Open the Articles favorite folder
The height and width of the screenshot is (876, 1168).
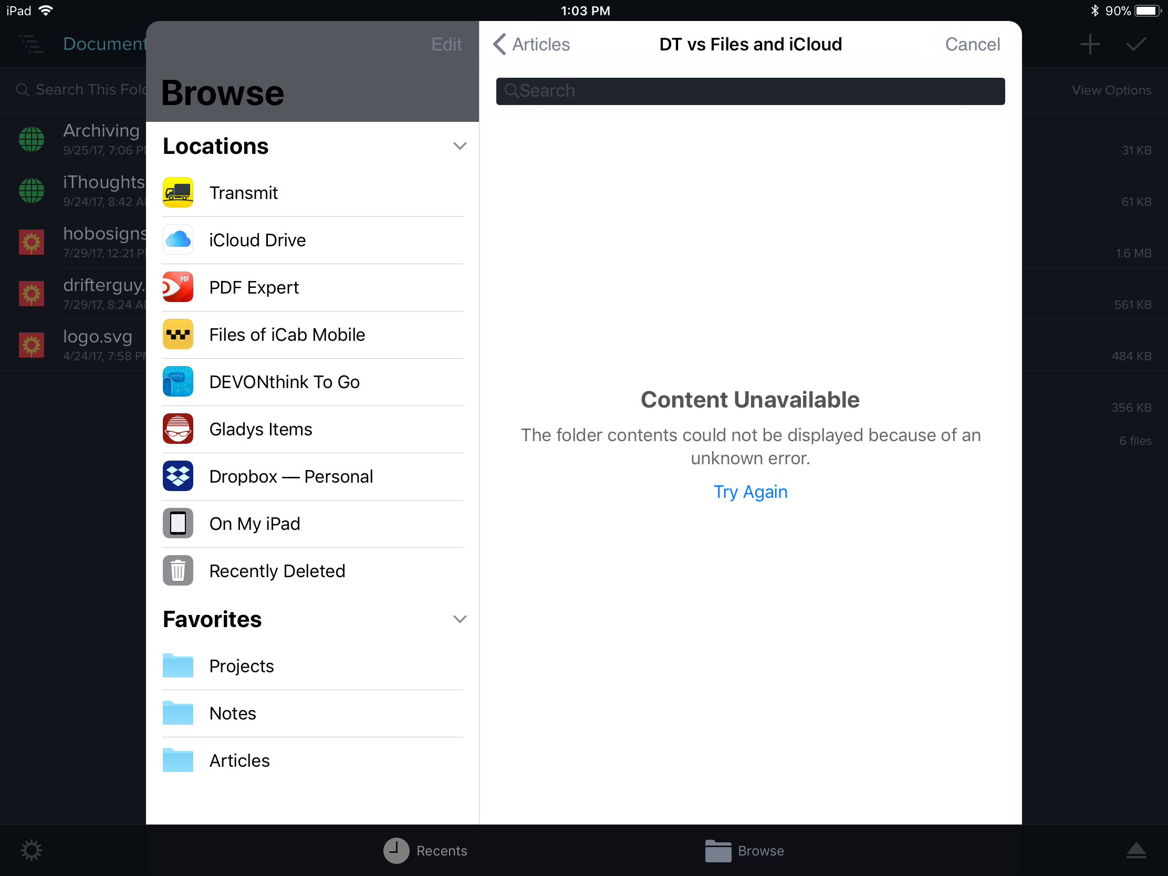tap(239, 760)
